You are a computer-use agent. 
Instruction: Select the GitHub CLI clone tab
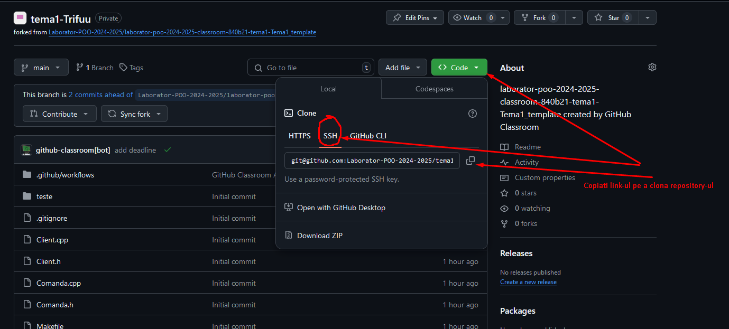pos(368,136)
